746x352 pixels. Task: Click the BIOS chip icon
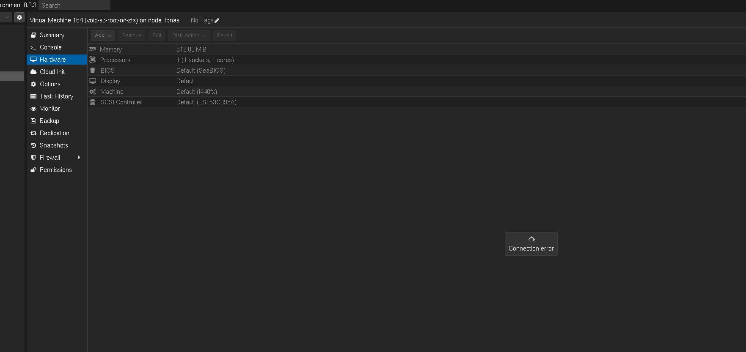point(92,71)
